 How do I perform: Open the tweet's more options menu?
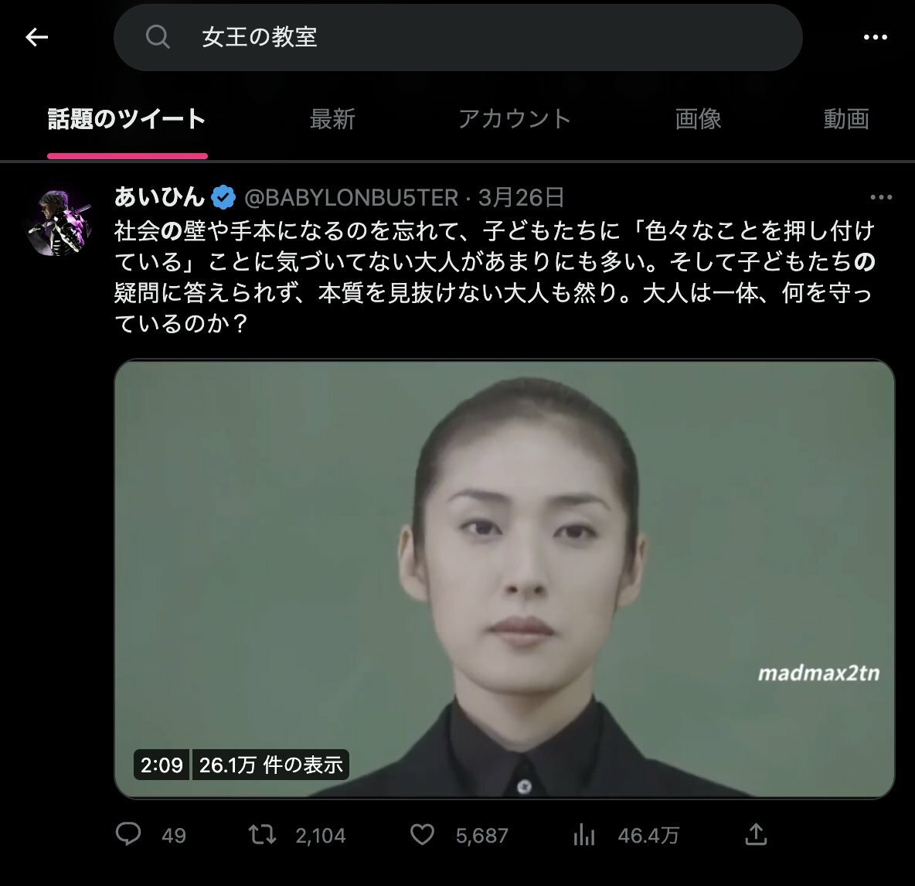(880, 197)
